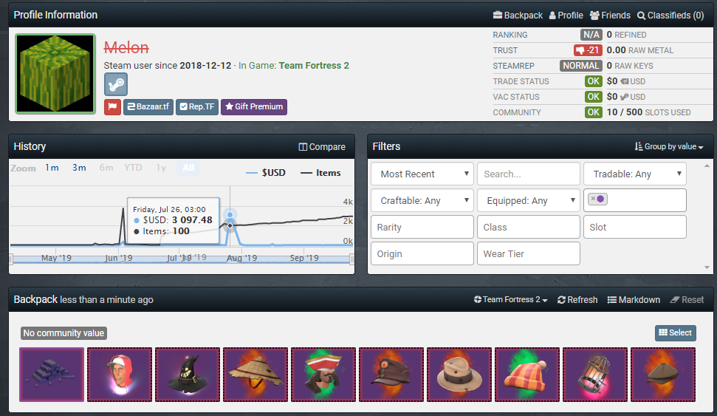The image size is (717, 416).
Task: Click the Team Fortress 2 in-game link
Action: coord(314,66)
